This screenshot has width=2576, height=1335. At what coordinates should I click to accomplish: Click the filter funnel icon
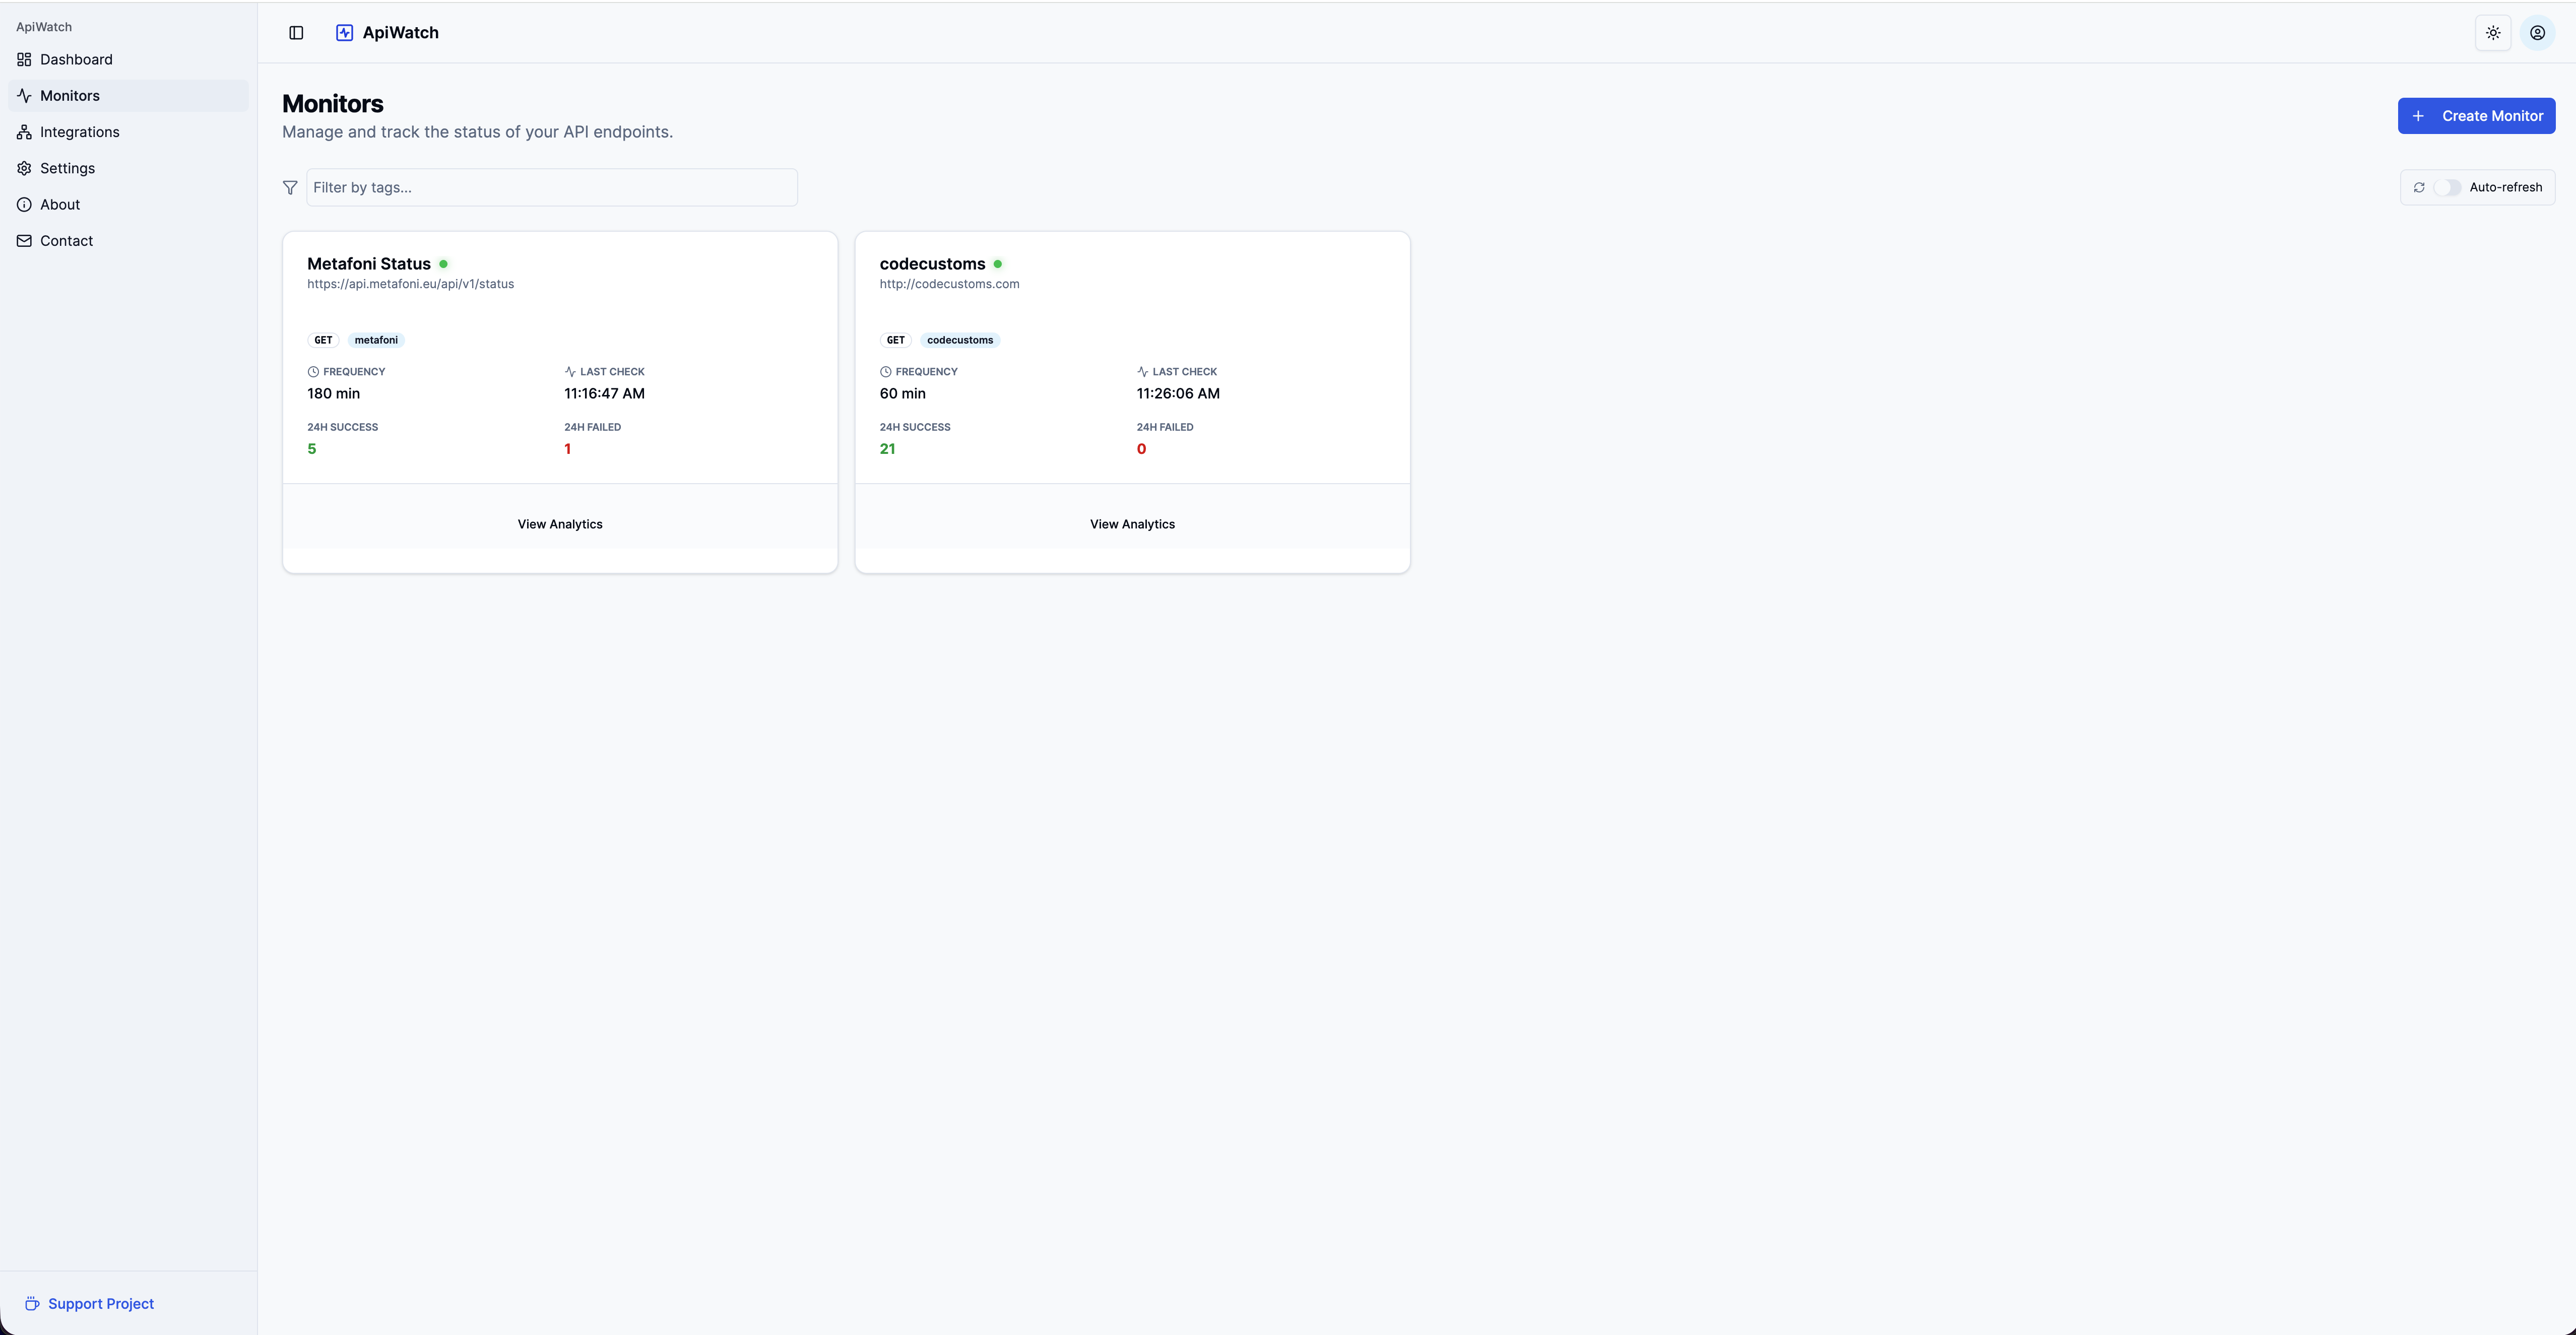click(x=290, y=188)
